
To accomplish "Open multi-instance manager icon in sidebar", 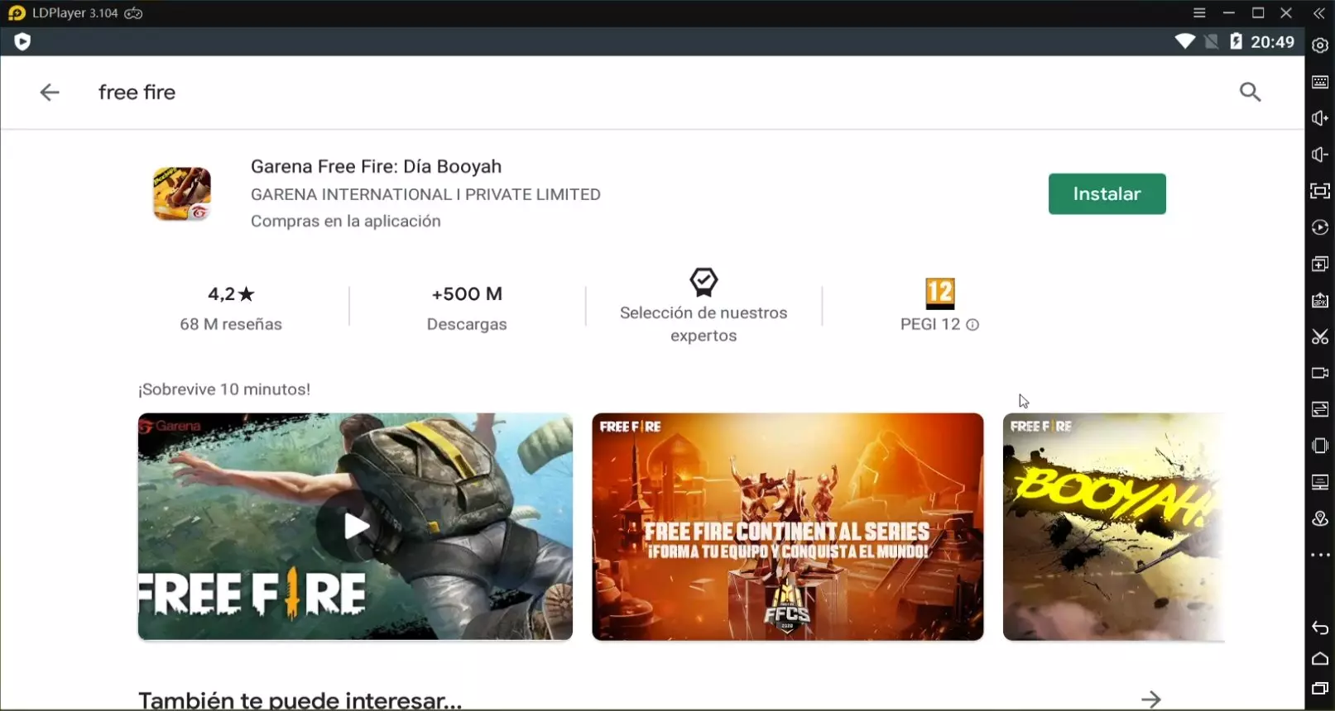I will point(1320,265).
